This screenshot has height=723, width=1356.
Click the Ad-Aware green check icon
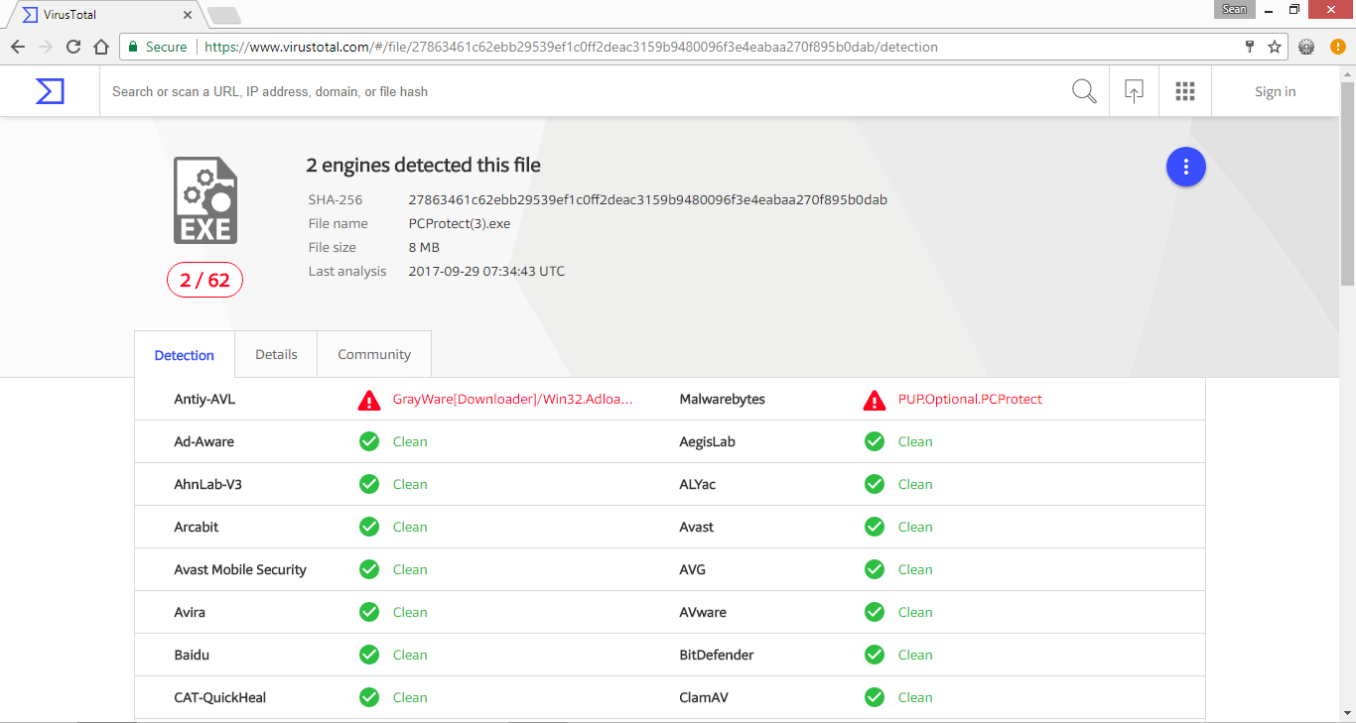pos(369,442)
